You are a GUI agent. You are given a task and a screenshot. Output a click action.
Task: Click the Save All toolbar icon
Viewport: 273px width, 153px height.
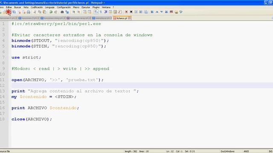(x=14, y=12)
